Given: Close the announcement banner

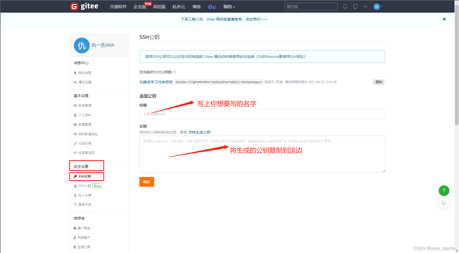Looking at the screenshot, I should [444, 19].
